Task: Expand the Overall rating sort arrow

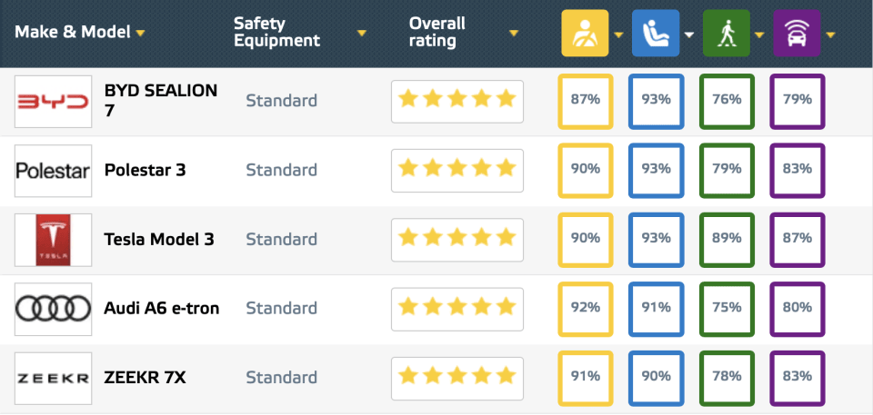Action: tap(514, 34)
